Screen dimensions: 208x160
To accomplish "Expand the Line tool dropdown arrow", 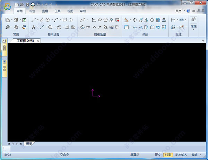I will [38, 20].
